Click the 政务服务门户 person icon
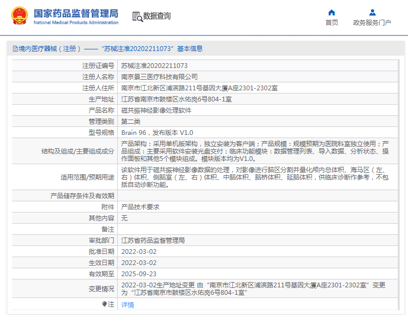Viewport: 408px width, 315px height. click(x=372, y=12)
